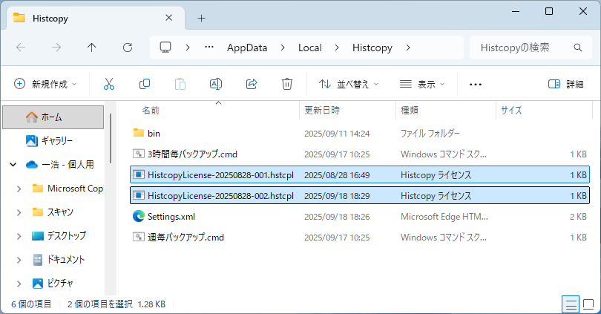Open the 新規作成 dropdown
601x314 pixels.
(45, 84)
